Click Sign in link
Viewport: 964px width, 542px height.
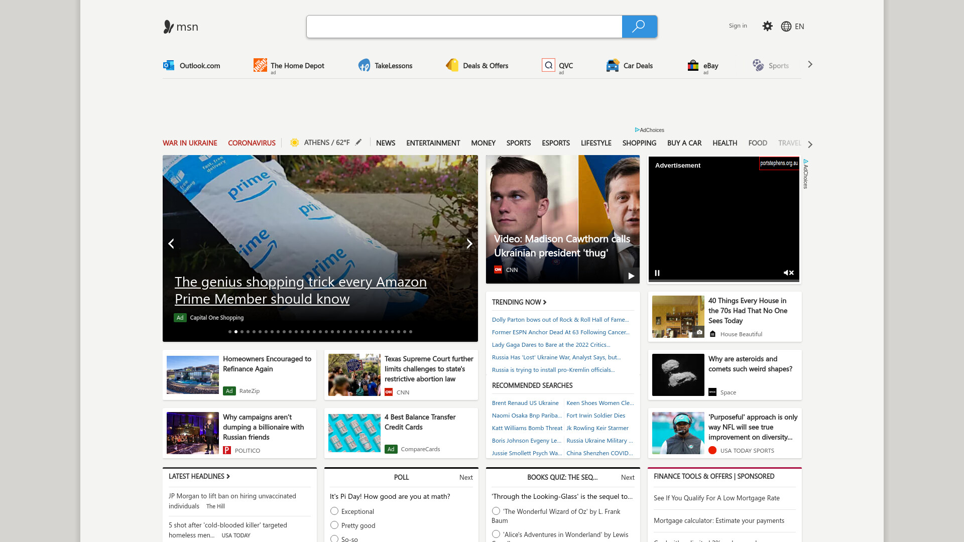tap(738, 26)
